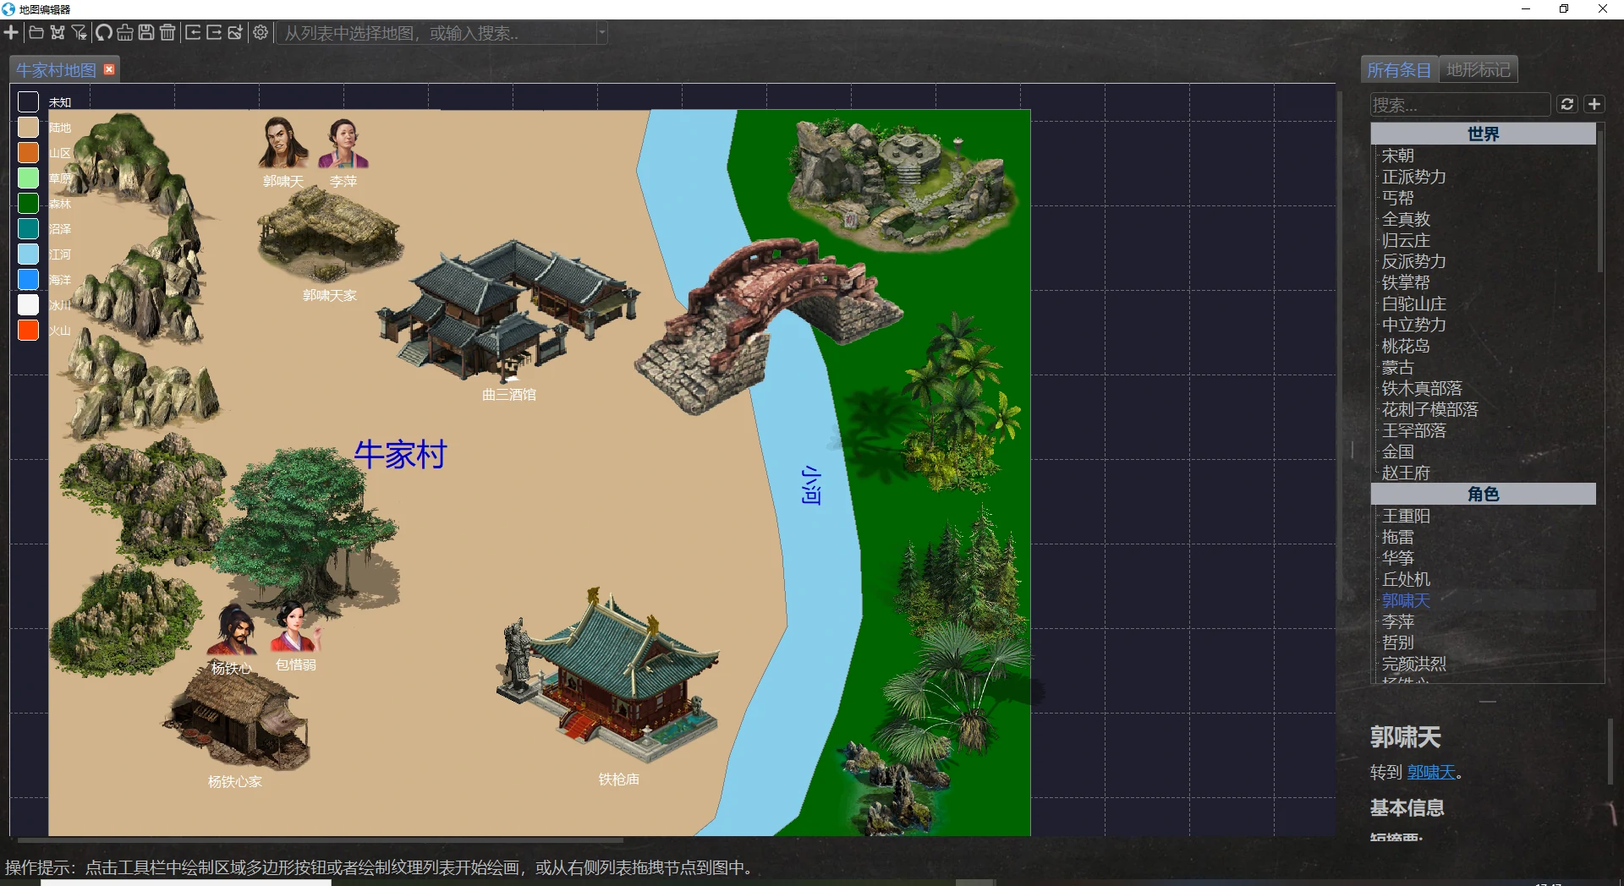The image size is (1624, 886).
Task: Pick the 山区 orange terrain swatch
Action: click(29, 153)
